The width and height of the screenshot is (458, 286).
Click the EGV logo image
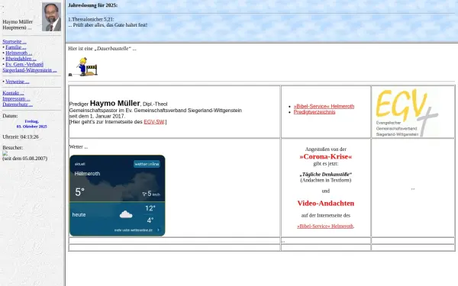407,113
